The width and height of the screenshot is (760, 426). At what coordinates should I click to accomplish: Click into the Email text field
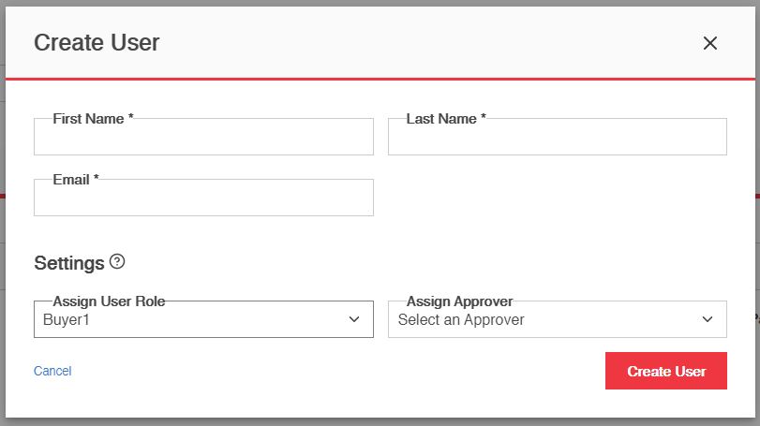[203, 199]
